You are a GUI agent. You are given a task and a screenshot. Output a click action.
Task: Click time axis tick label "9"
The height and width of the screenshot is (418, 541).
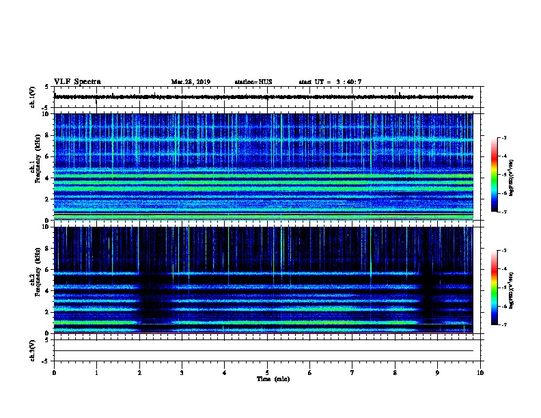pos(437,372)
